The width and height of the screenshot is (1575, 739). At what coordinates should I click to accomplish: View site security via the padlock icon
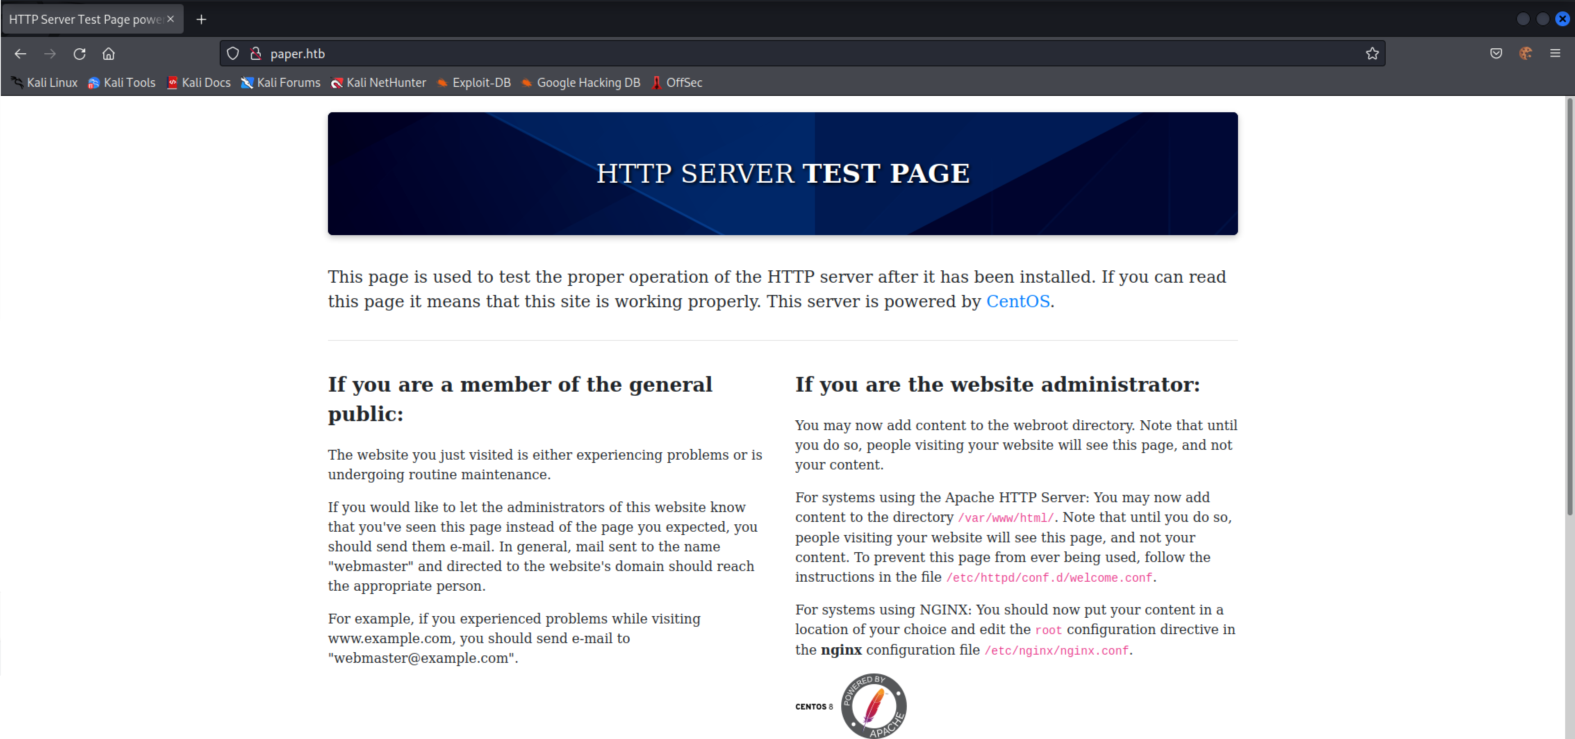coord(255,54)
